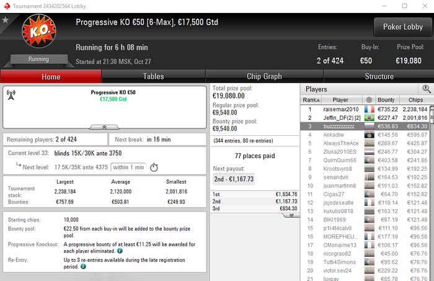Click the Brazilian flag next to Jeffin_DF
The height and width of the screenshot is (281, 434).
coord(370,118)
